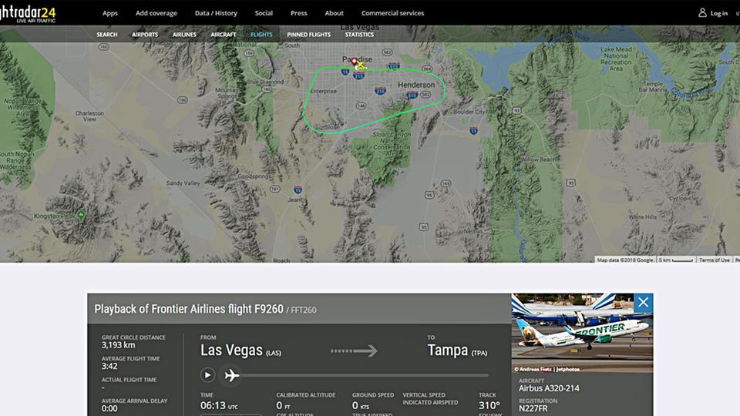The width and height of the screenshot is (740, 416).
Task: Open the Search tab
Action: 107,35
